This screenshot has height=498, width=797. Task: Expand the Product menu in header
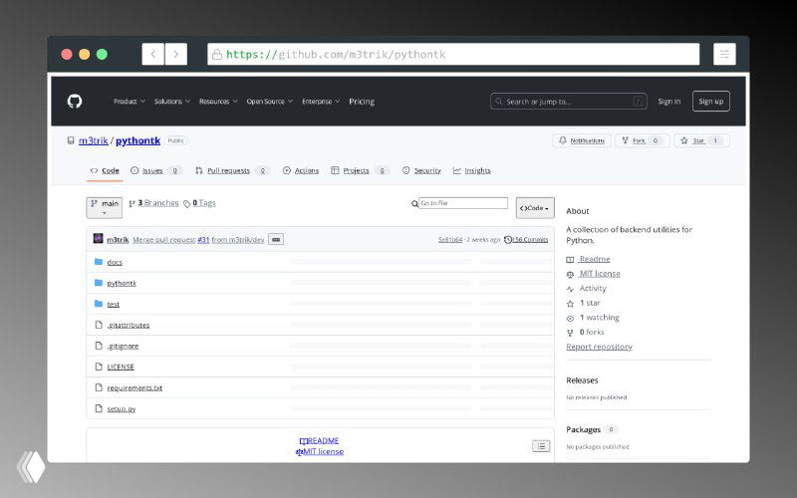(130, 102)
